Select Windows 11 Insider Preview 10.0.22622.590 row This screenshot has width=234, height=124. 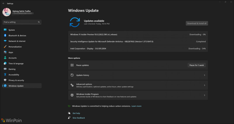click(138, 34)
